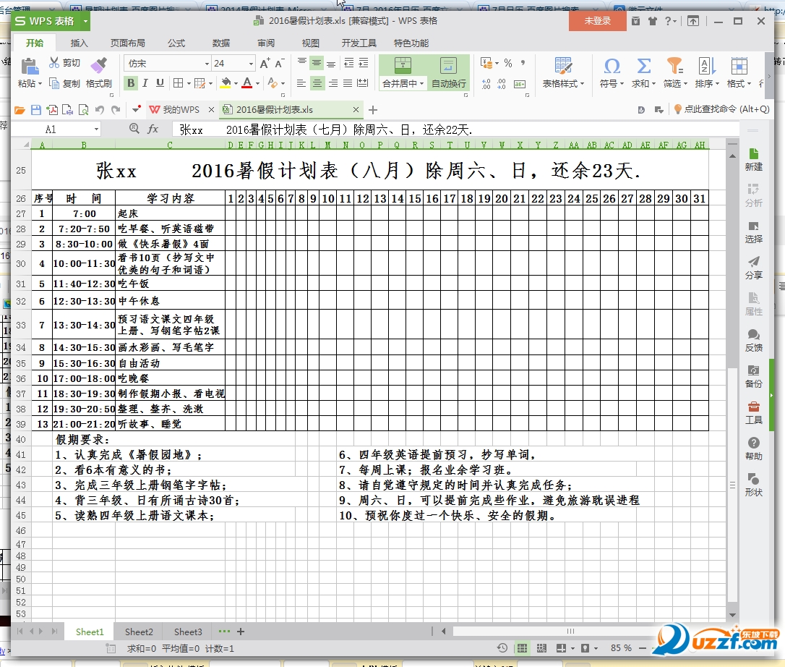Expand the fill color dropdown arrow

[236, 83]
